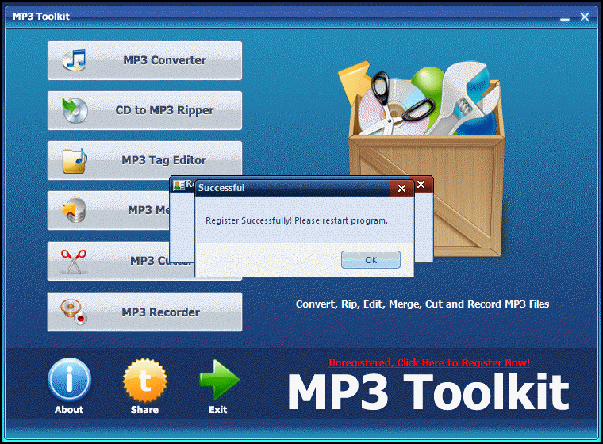Image resolution: width=603 pixels, height=444 pixels.
Task: Click the green Exit arrow icon
Action: point(219,380)
